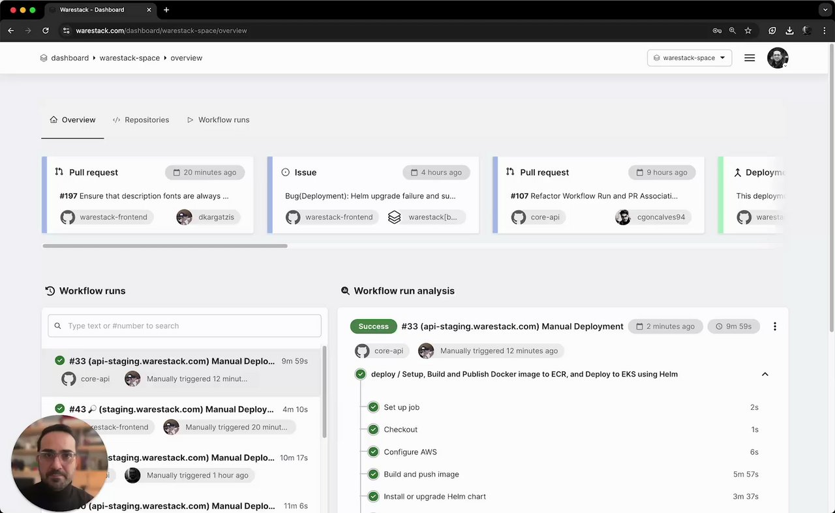Viewport: 835px width, 513px height.
Task: Click dkargatzis avatar on pull request card
Action: [x=185, y=217]
